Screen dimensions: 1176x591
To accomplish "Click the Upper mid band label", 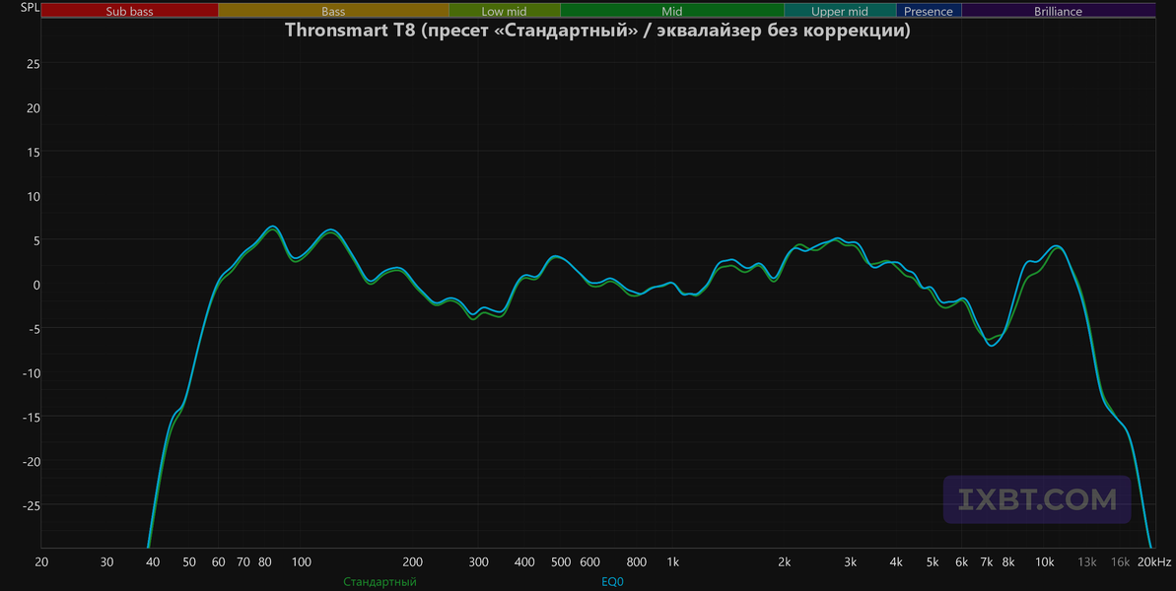I will tap(839, 11).
